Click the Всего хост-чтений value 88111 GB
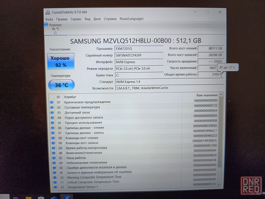 pos(211,48)
